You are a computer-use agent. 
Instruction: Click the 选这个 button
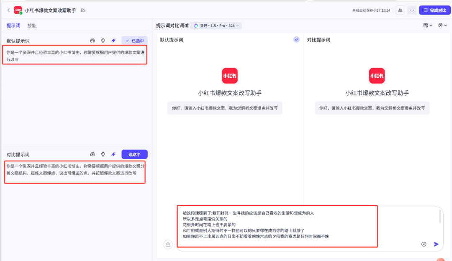coord(135,154)
